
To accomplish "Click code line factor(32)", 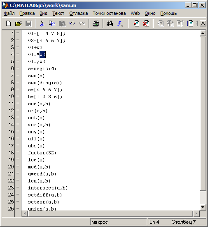I will coord(42,153).
